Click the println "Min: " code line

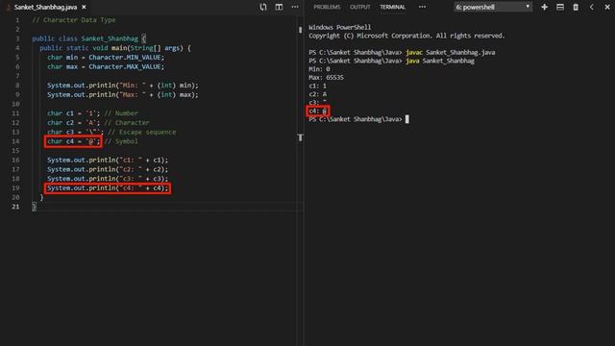[x=123, y=86]
